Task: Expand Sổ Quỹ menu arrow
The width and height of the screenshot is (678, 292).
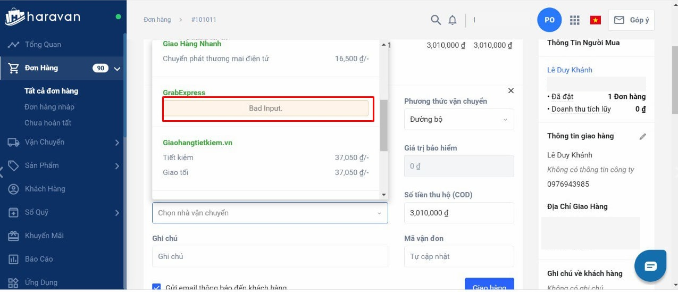Action: click(117, 212)
